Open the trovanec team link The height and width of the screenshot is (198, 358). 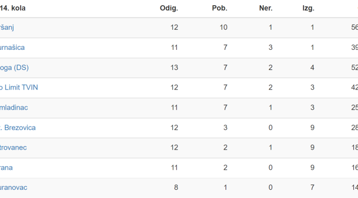[13, 148]
